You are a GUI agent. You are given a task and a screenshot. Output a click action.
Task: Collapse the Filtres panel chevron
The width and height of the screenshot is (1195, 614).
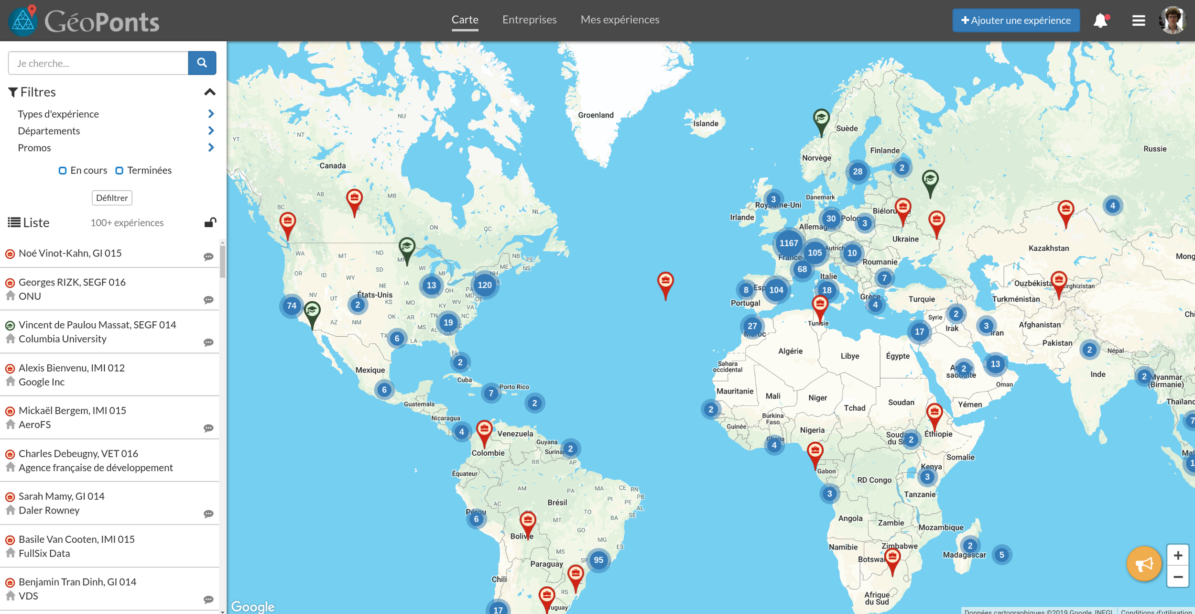(210, 92)
